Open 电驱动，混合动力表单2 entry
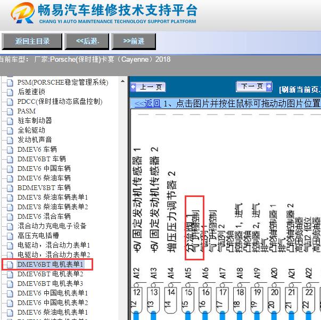The width and height of the screenshot is (321, 320). click(54, 255)
